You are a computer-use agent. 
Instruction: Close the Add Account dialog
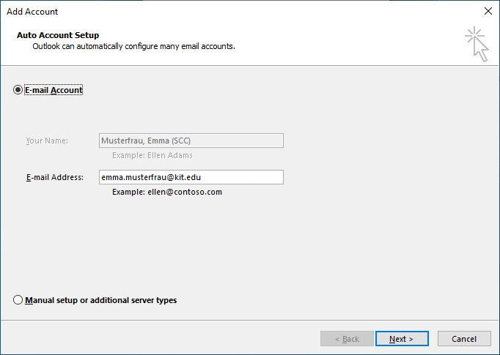pyautogui.click(x=488, y=11)
